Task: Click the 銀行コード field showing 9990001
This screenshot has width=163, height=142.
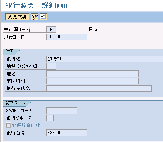Action: [67, 37]
